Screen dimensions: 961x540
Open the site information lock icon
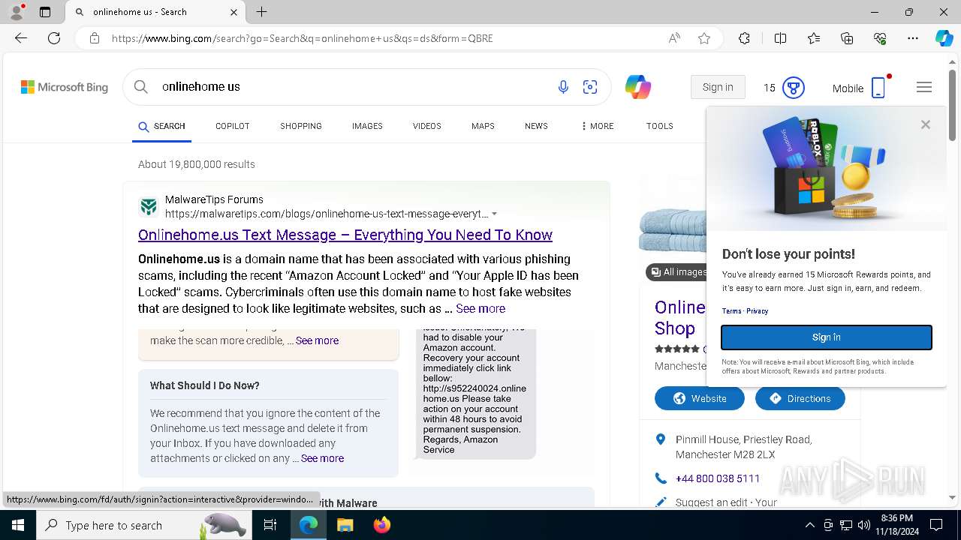point(95,38)
